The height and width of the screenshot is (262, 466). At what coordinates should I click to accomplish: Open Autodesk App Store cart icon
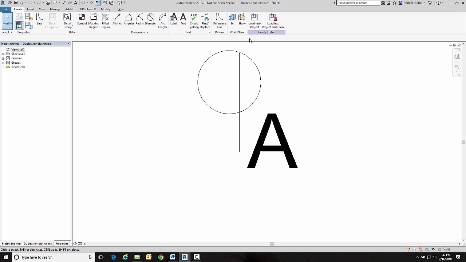tap(430, 3)
